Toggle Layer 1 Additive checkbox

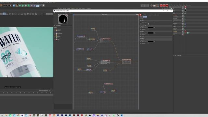coord(148,24)
